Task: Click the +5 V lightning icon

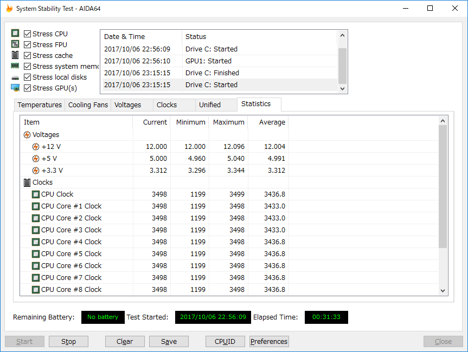Action: (x=35, y=159)
